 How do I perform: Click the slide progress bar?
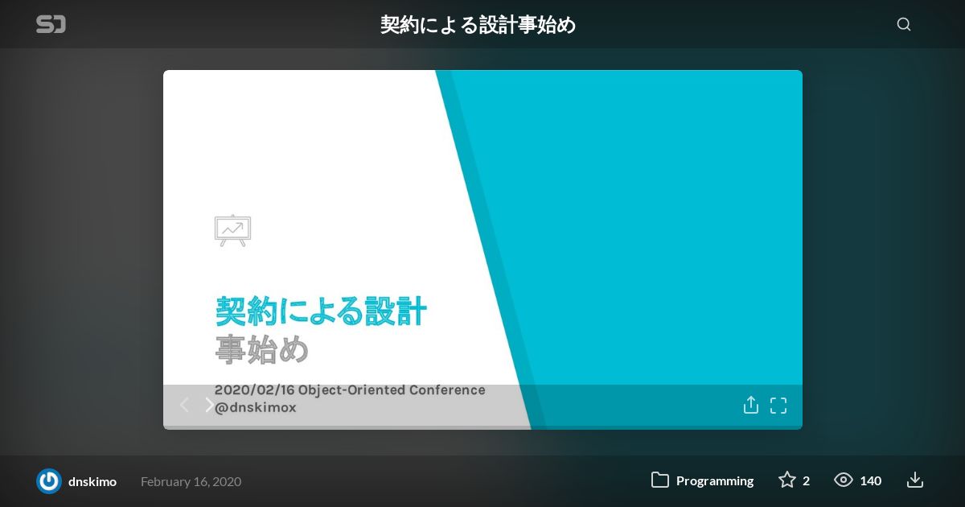click(482, 427)
